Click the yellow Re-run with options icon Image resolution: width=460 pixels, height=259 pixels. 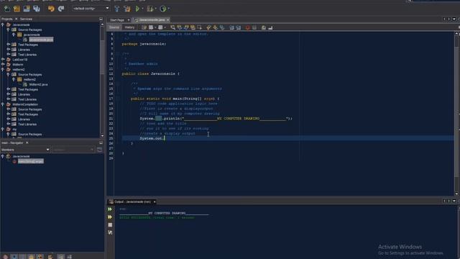click(x=110, y=217)
